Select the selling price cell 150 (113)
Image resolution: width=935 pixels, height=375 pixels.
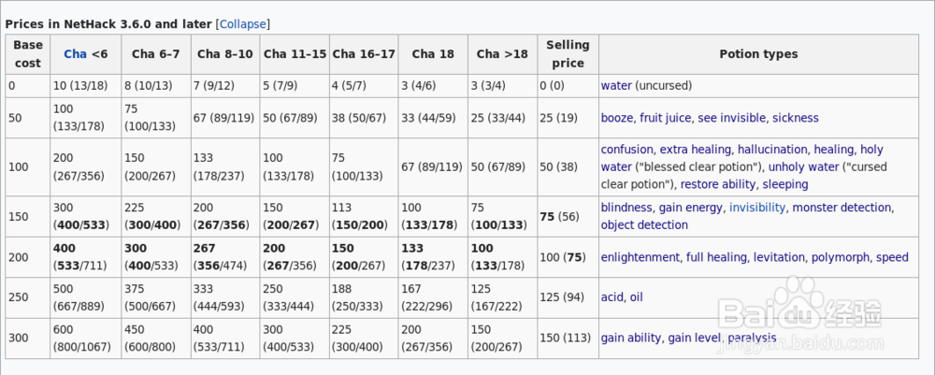(x=568, y=338)
